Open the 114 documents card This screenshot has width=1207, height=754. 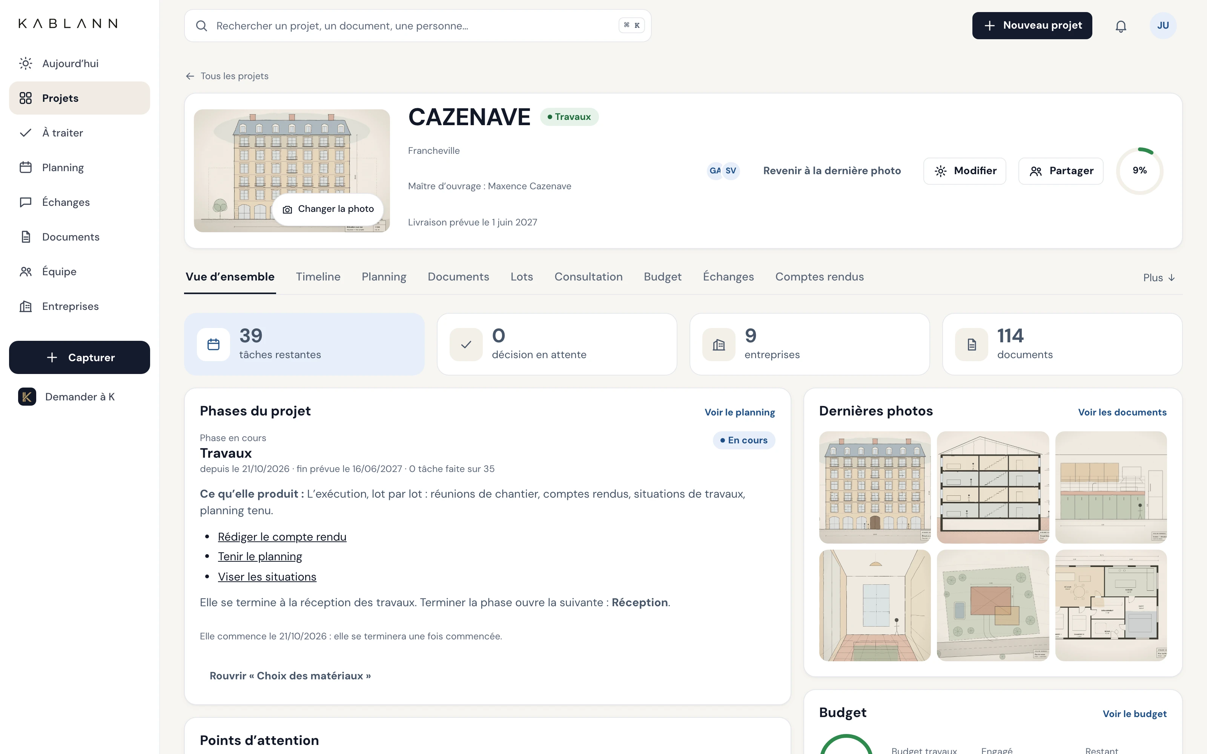pos(1063,344)
